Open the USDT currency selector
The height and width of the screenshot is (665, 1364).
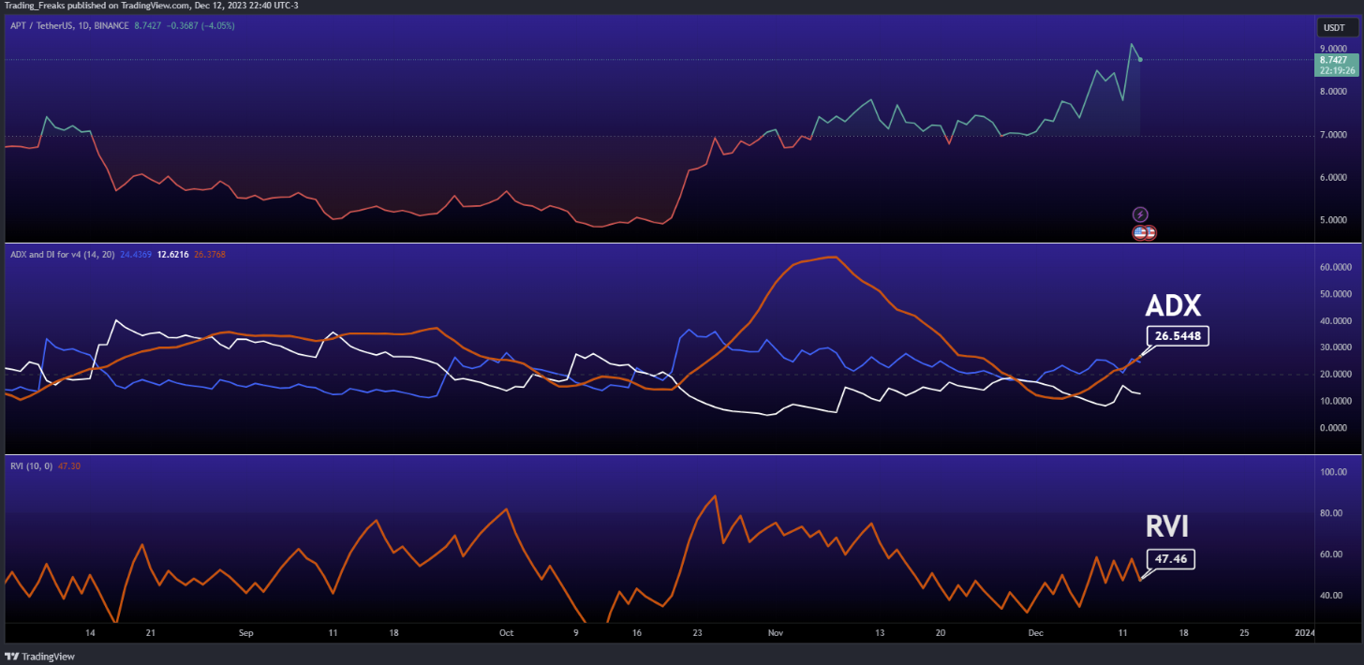click(x=1332, y=27)
